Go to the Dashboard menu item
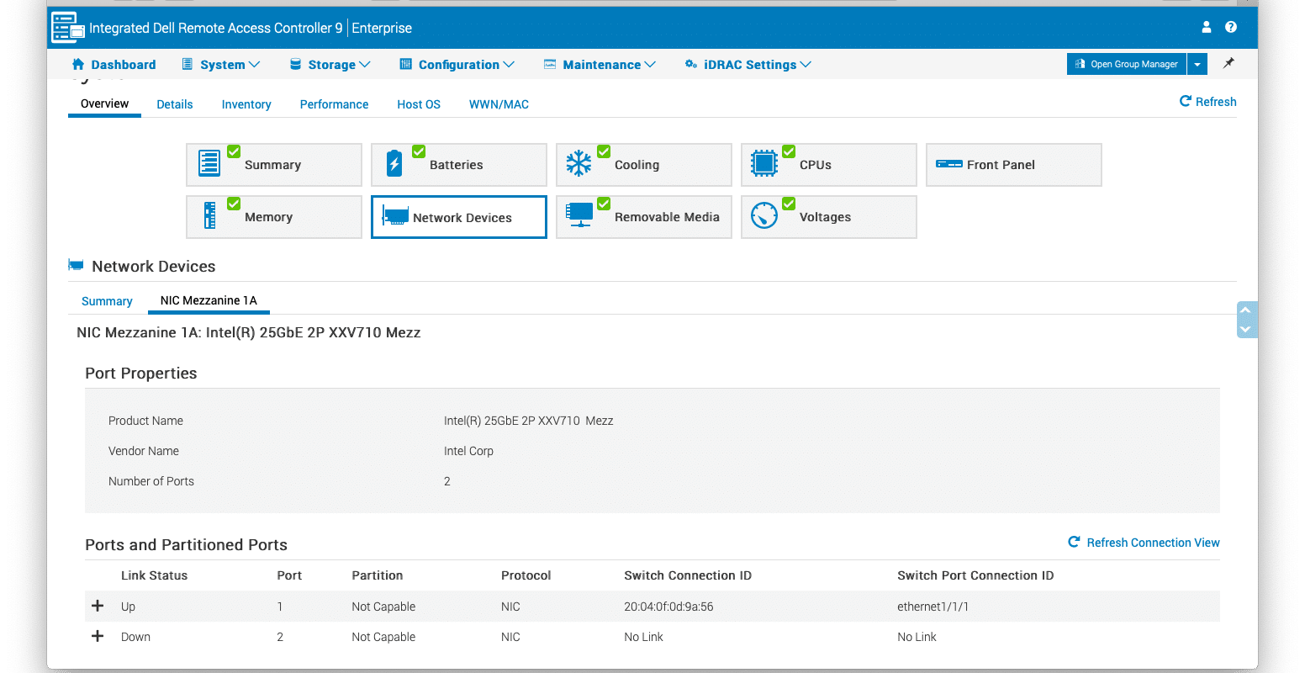 click(x=114, y=64)
